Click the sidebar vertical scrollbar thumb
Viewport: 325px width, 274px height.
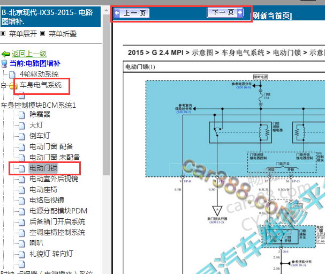pyautogui.click(x=106, y=95)
